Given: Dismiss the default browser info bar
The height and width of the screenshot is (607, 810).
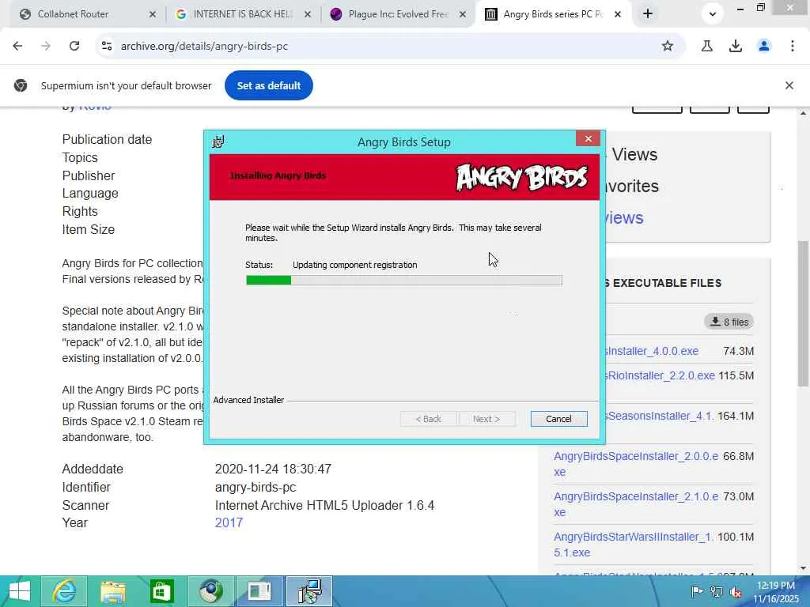Looking at the screenshot, I should pyautogui.click(x=789, y=85).
